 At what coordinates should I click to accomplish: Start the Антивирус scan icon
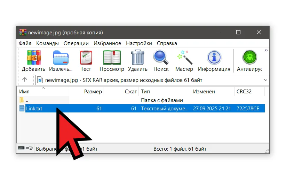coord(249,57)
